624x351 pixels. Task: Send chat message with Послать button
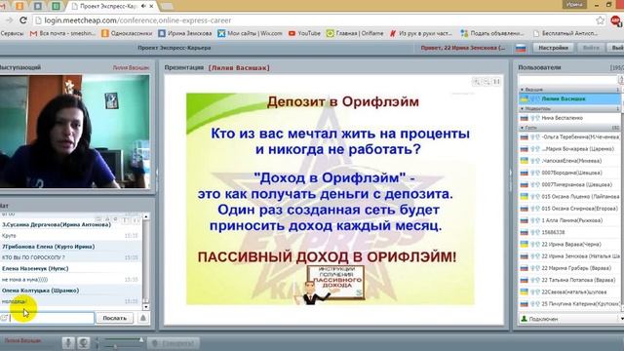(115, 318)
